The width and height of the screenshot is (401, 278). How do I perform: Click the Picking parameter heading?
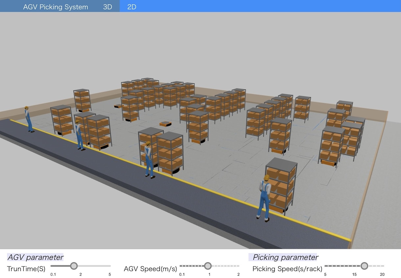(x=285, y=257)
